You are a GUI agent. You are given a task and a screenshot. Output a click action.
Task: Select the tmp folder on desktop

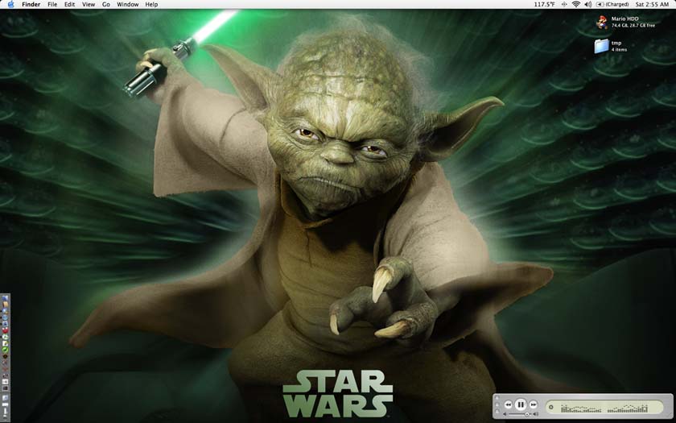(601, 46)
